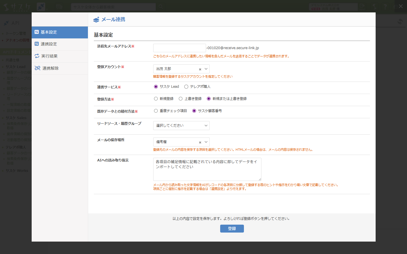Open the メールの保存場所 dropdown showing 備考欄
Screen dimensions: 407x254
click(x=181, y=142)
